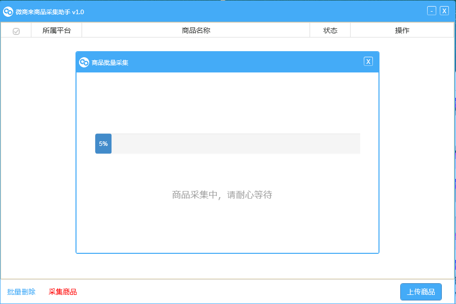The width and height of the screenshot is (456, 304).
Task: Click the 批量删除 link
Action: coord(21,292)
